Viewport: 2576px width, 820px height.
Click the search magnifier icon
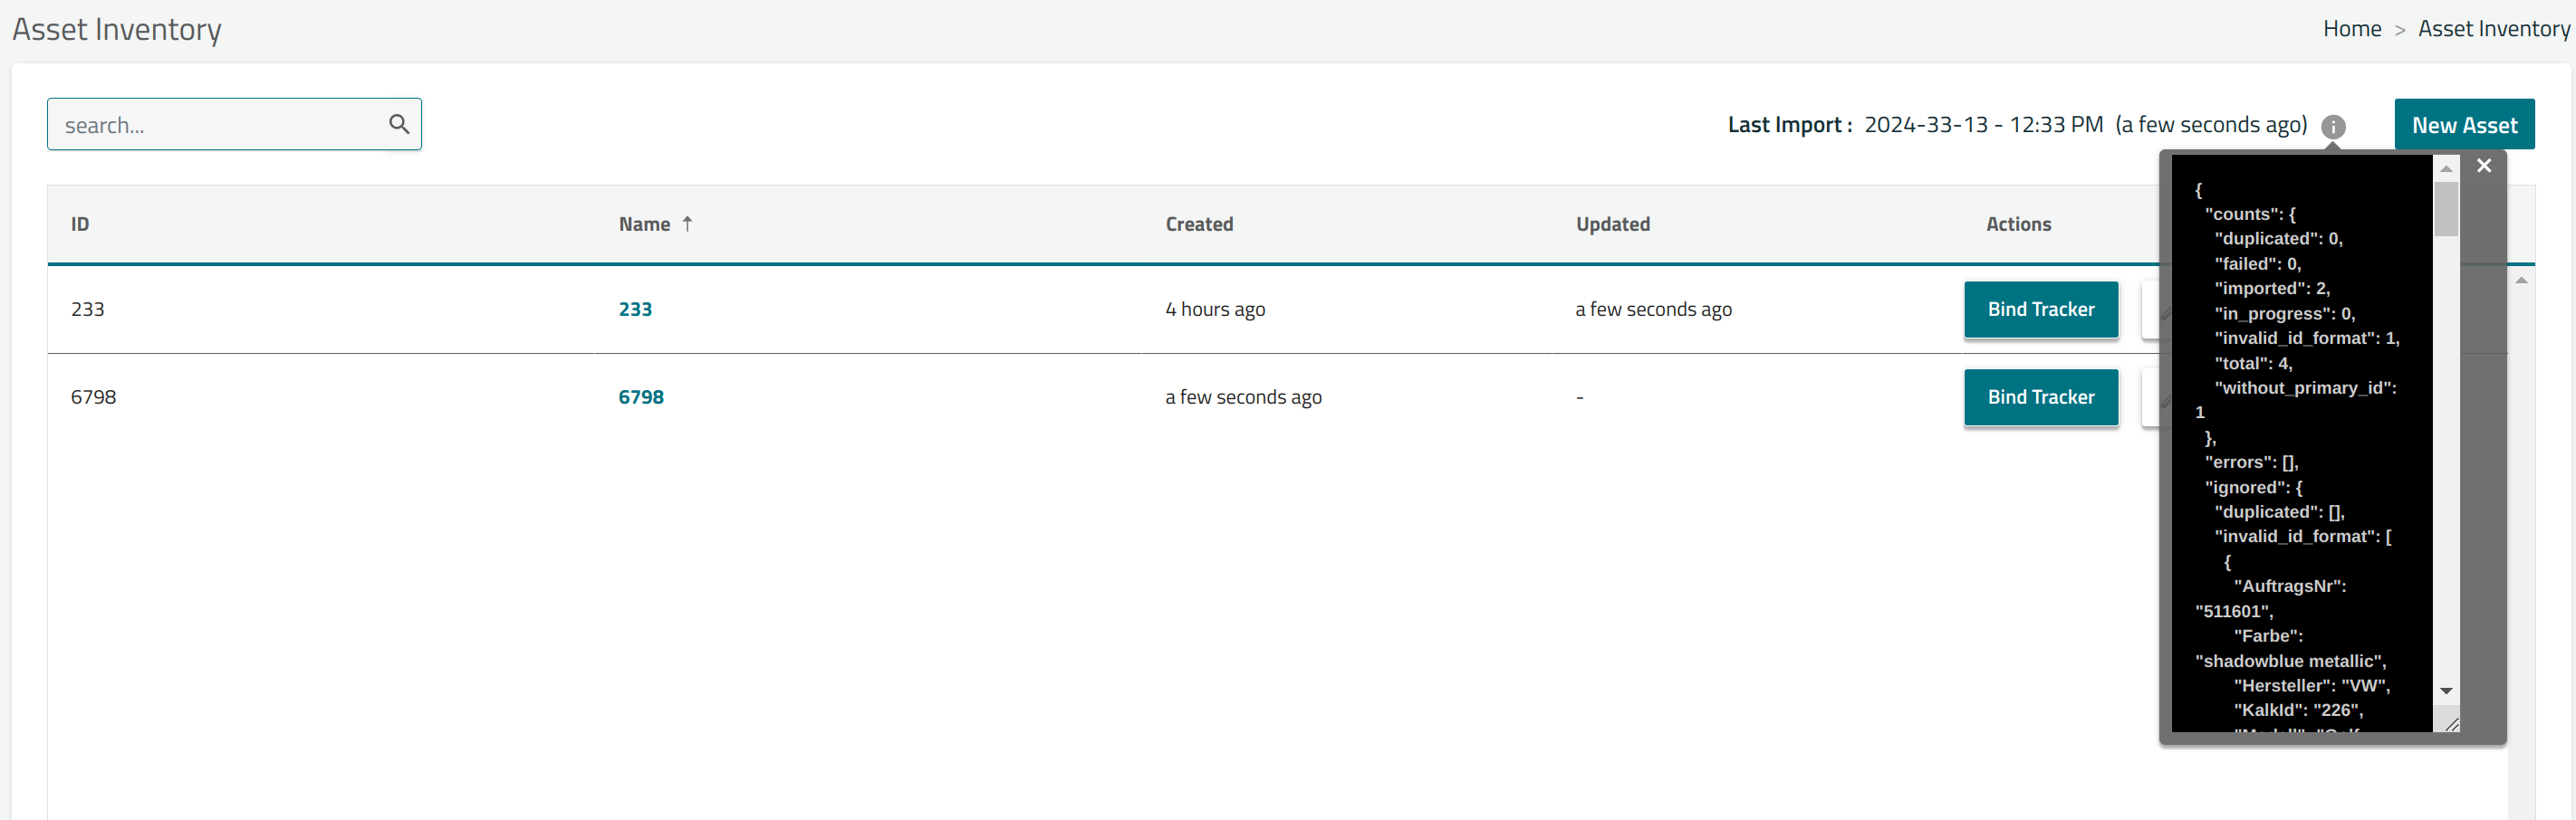pos(399,124)
